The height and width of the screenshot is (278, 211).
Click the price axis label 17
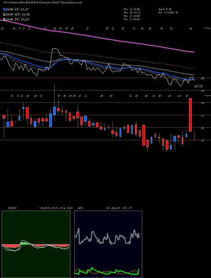[202, 115]
